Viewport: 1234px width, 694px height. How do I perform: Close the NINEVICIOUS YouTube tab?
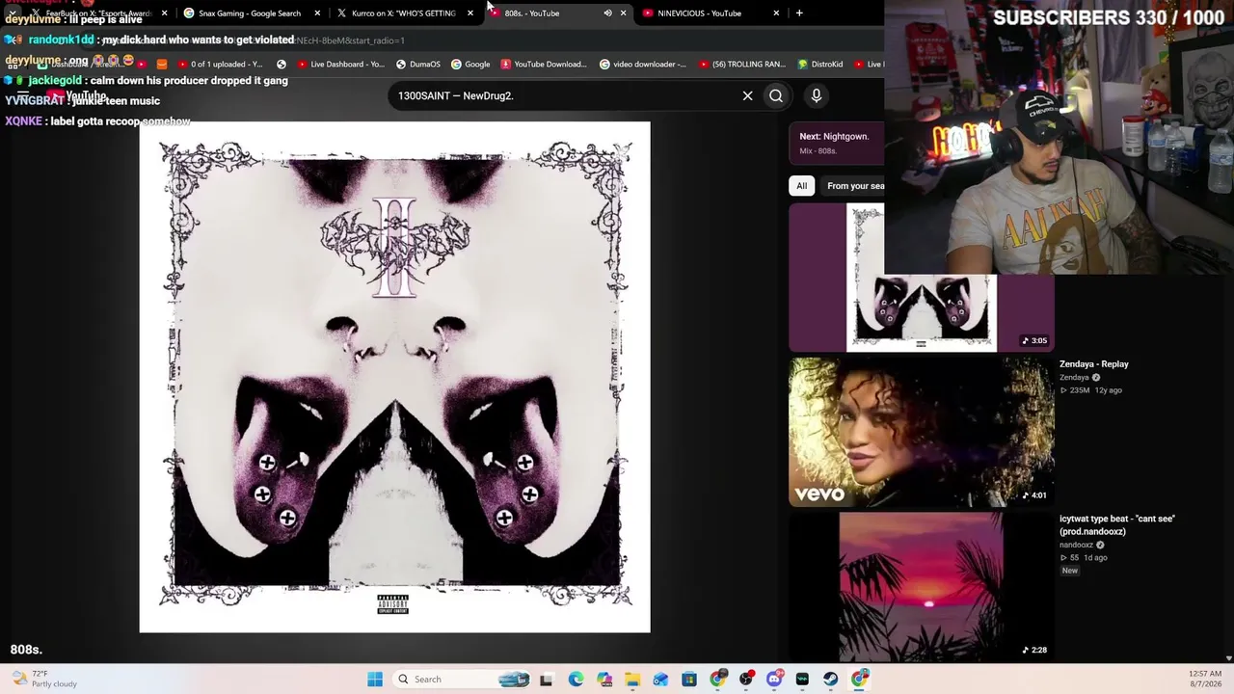[776, 13]
